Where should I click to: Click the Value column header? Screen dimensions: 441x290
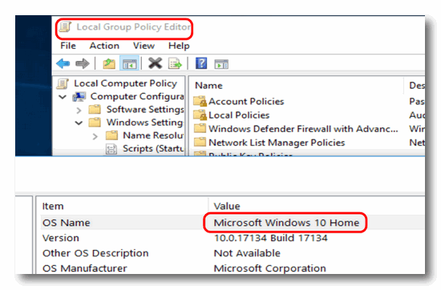pos(227,206)
